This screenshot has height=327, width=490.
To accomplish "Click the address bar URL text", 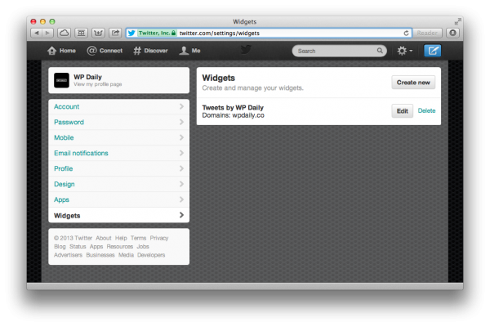I will (220, 33).
